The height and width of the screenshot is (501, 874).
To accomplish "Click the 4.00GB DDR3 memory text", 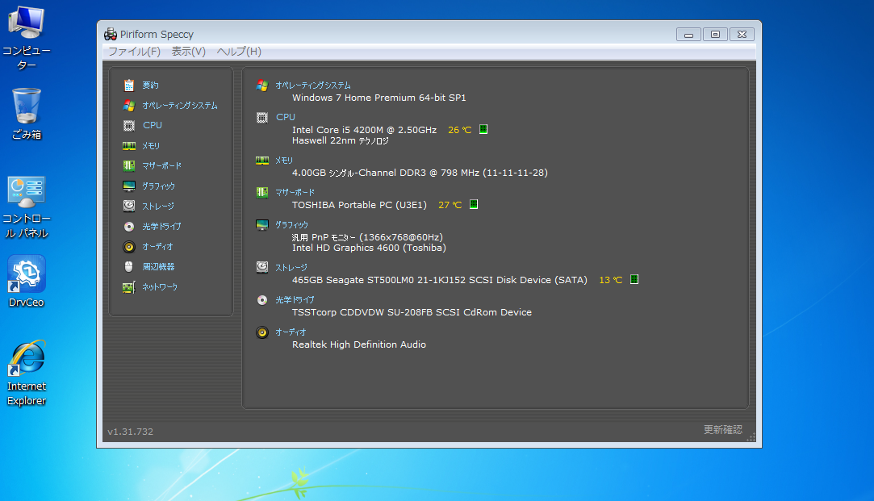I will (420, 173).
